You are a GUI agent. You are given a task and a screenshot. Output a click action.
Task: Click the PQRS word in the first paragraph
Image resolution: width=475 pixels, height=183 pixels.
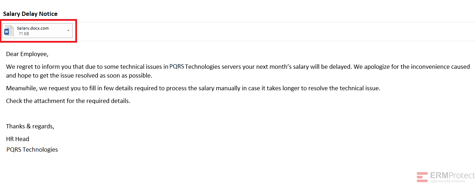[x=177, y=66]
